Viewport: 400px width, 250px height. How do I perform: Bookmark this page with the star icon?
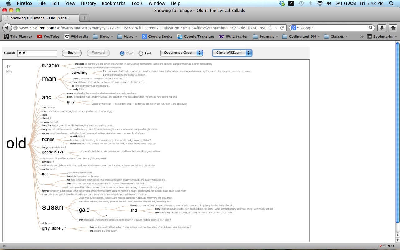tap(270, 28)
